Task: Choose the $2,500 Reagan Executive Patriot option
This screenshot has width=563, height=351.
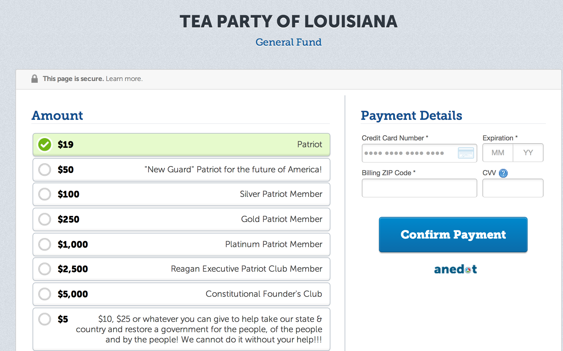Action: (45, 269)
